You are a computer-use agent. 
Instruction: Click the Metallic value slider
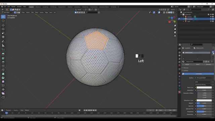[x=204, y=103]
